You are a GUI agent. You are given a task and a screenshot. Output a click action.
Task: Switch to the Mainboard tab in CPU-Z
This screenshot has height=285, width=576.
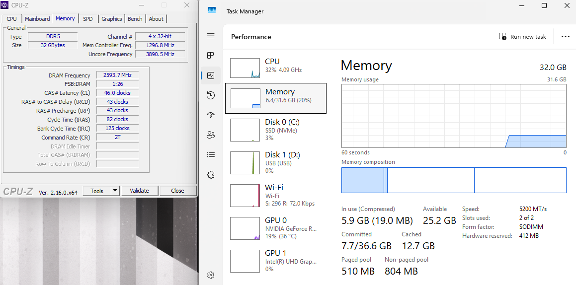coord(37,19)
